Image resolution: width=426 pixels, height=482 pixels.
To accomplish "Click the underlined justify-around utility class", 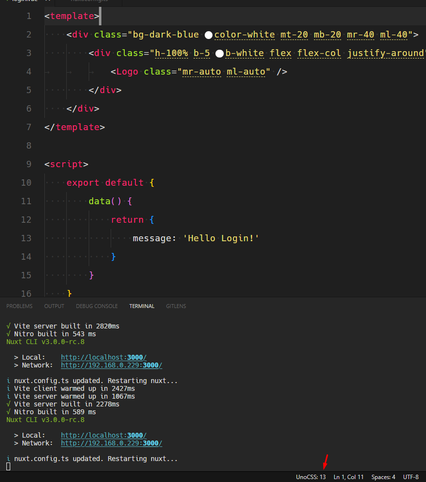I will [385, 53].
